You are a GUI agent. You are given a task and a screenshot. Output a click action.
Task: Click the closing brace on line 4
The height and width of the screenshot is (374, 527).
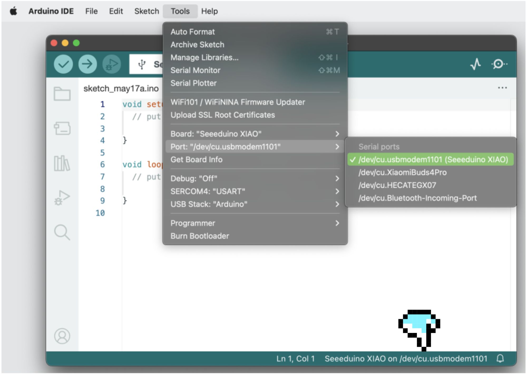pos(125,140)
